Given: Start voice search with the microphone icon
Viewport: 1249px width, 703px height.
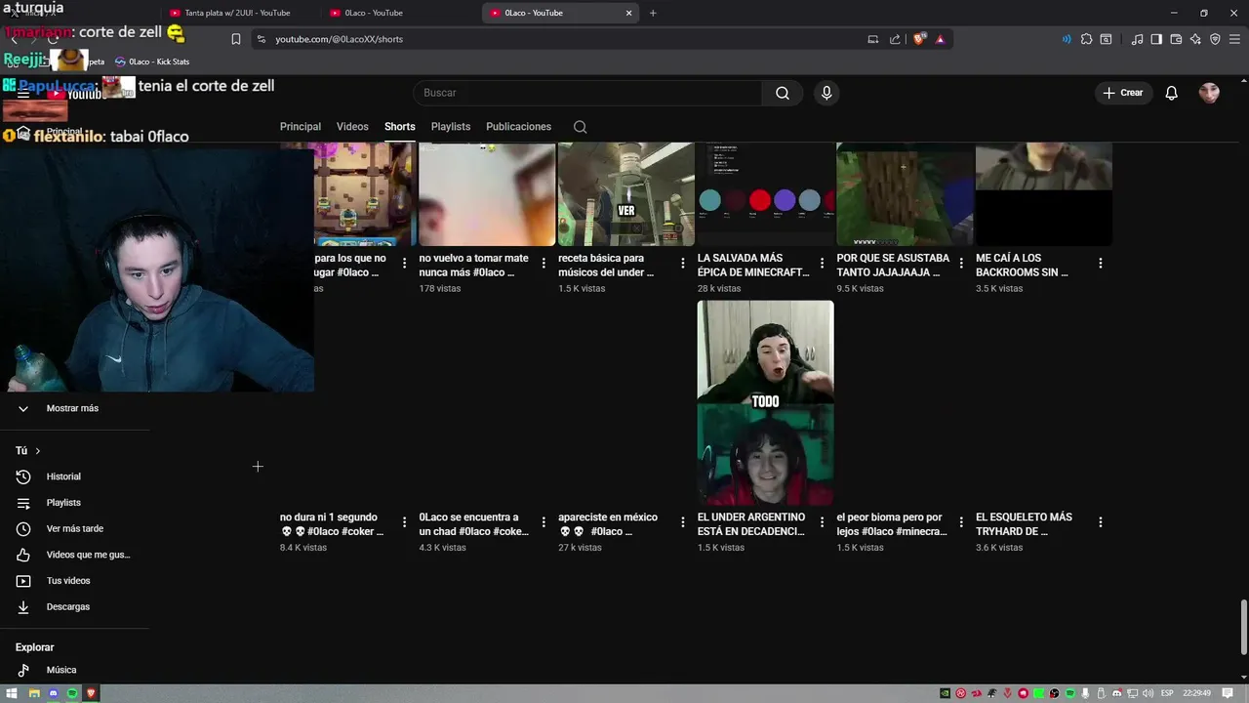Looking at the screenshot, I should click(x=826, y=93).
